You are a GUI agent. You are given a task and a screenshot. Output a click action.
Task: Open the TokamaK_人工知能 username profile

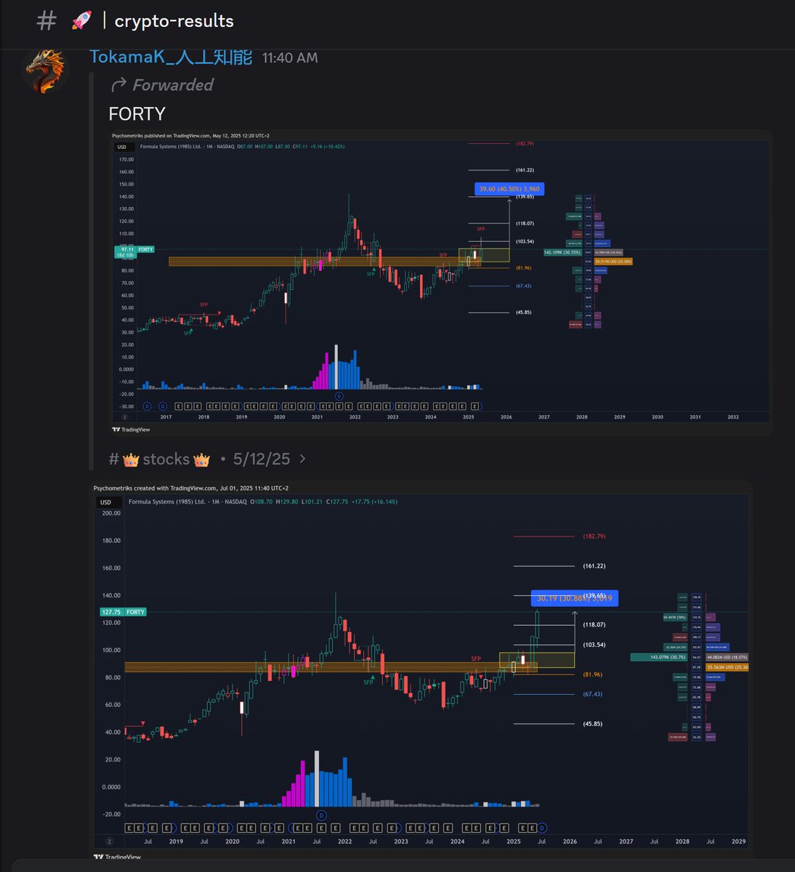pos(171,57)
